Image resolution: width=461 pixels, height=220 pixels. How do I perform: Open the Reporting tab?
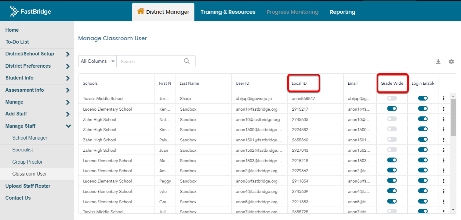342,12
